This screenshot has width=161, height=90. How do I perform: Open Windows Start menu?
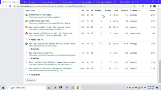[3, 88]
